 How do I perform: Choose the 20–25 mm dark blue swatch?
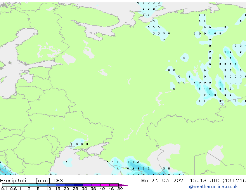tap(69, 185)
